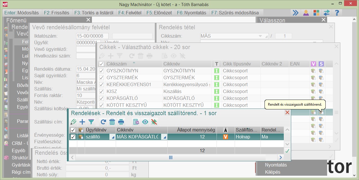Click the purple V column header icon in Cikkek
Viewport: 359px width, 180px height.
click(x=313, y=64)
